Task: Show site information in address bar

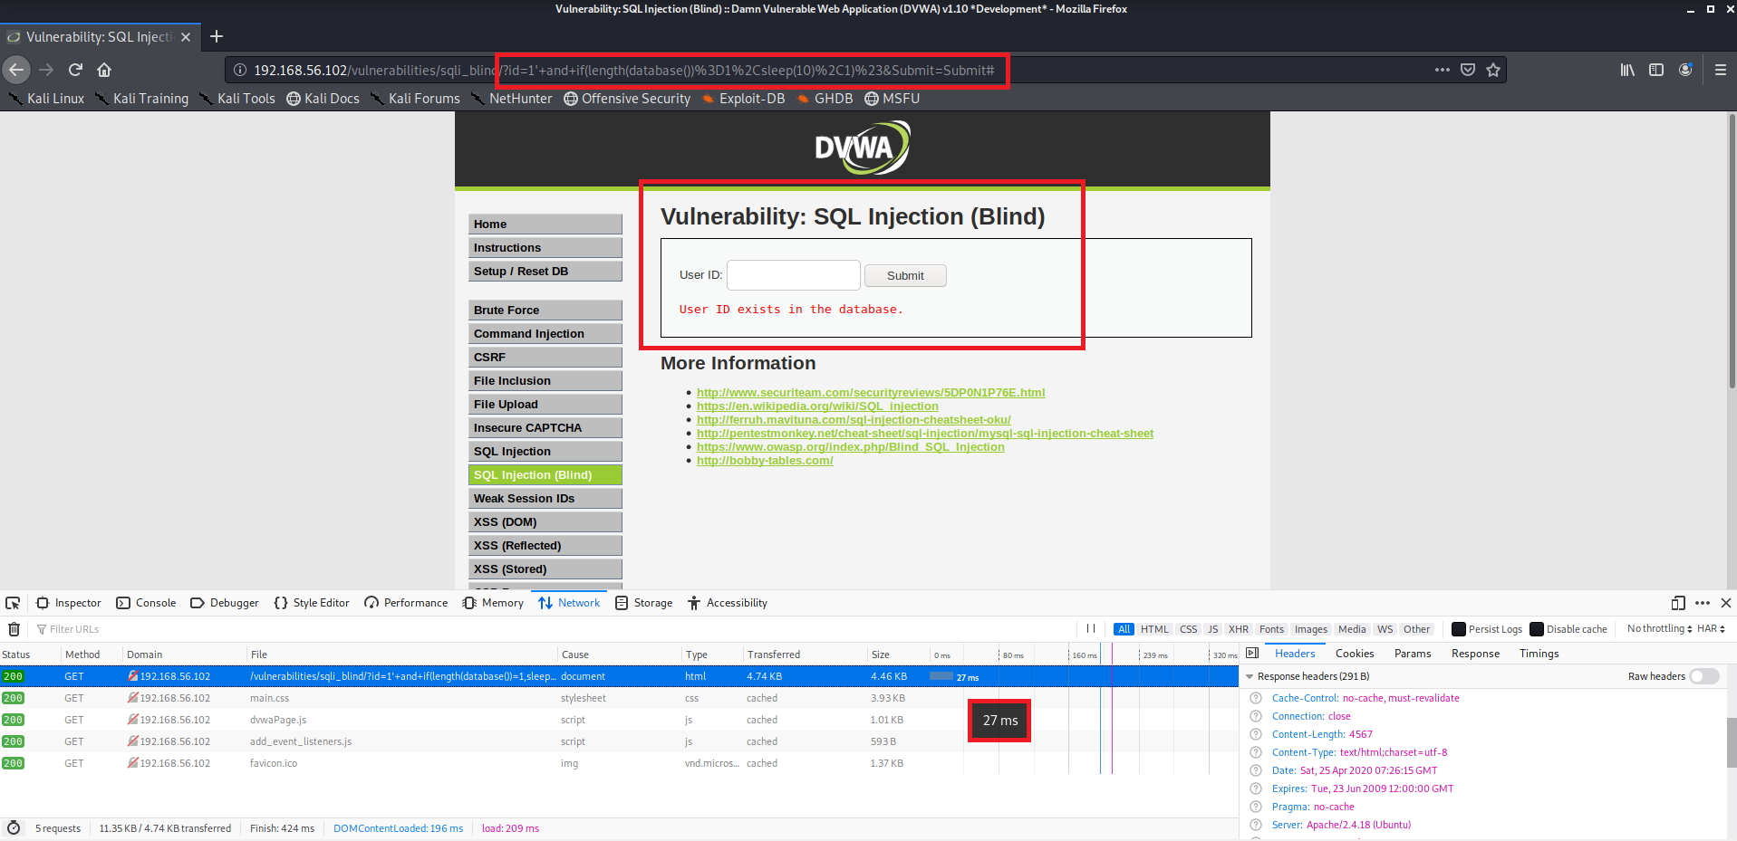Action: (x=240, y=70)
